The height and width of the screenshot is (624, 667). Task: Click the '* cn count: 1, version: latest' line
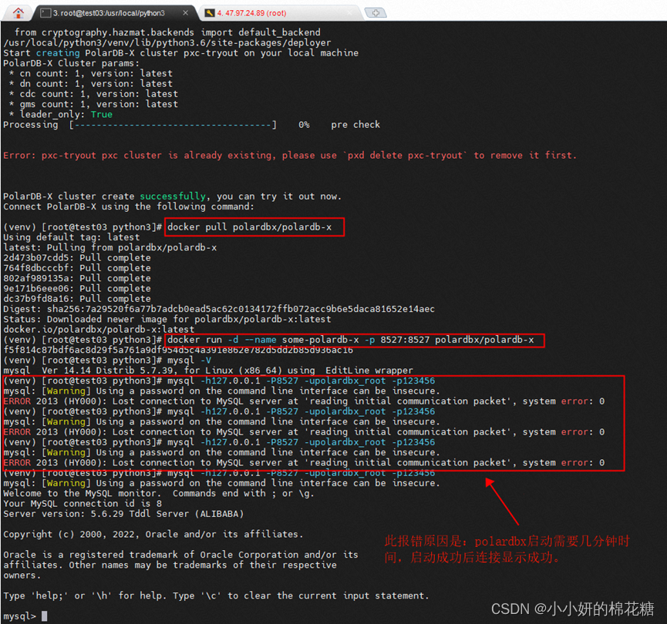click(x=91, y=73)
